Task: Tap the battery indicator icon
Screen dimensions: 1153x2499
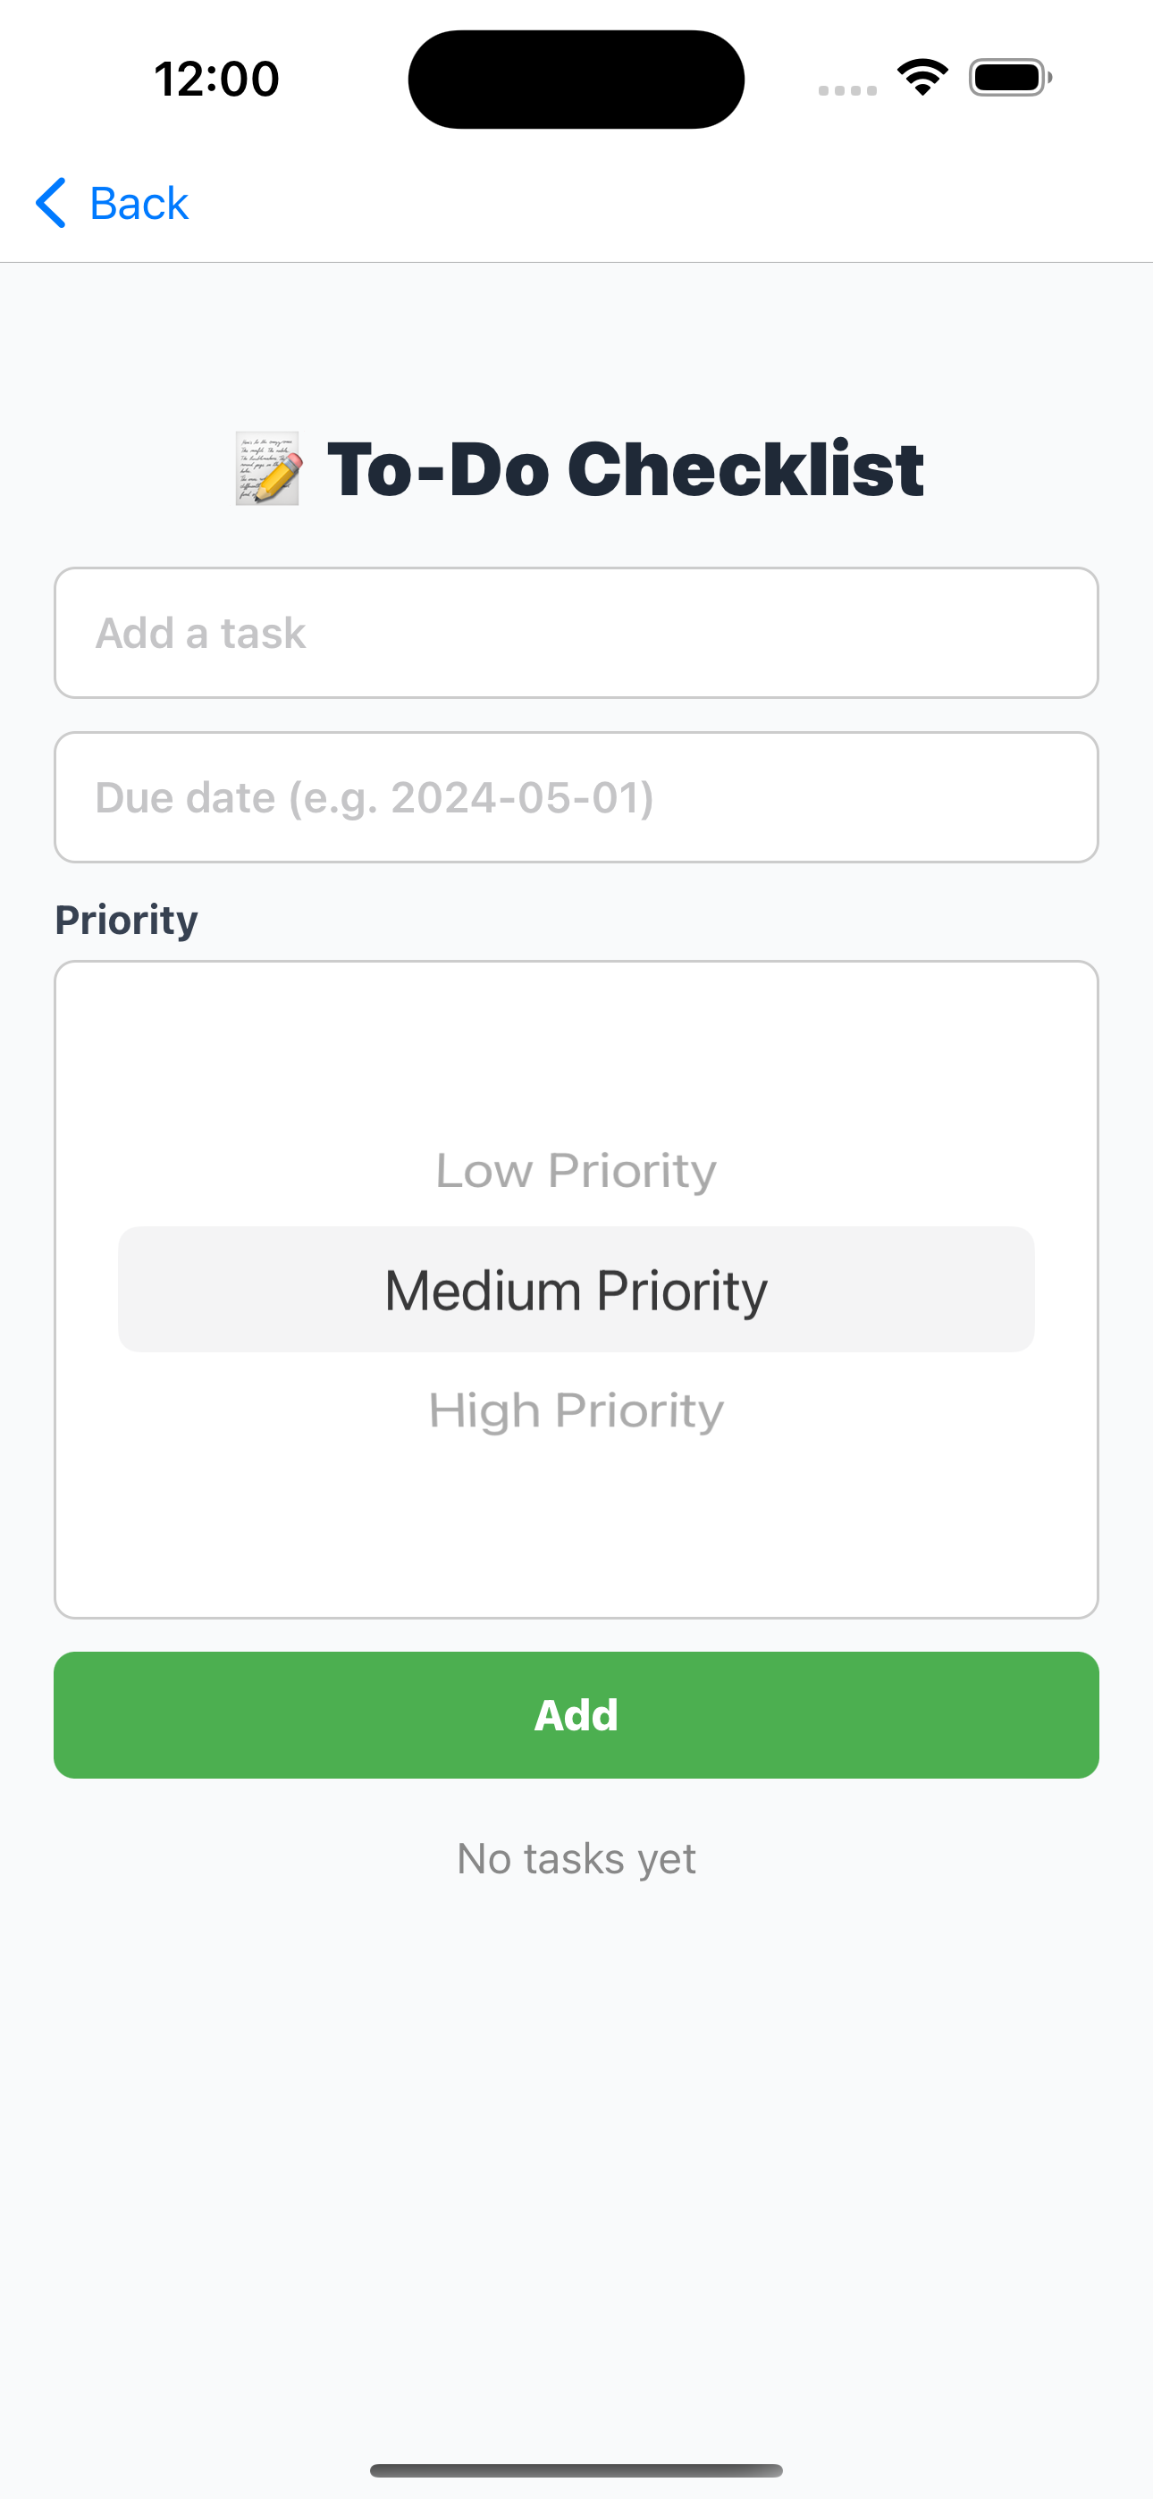Action: pyautogui.click(x=1010, y=78)
